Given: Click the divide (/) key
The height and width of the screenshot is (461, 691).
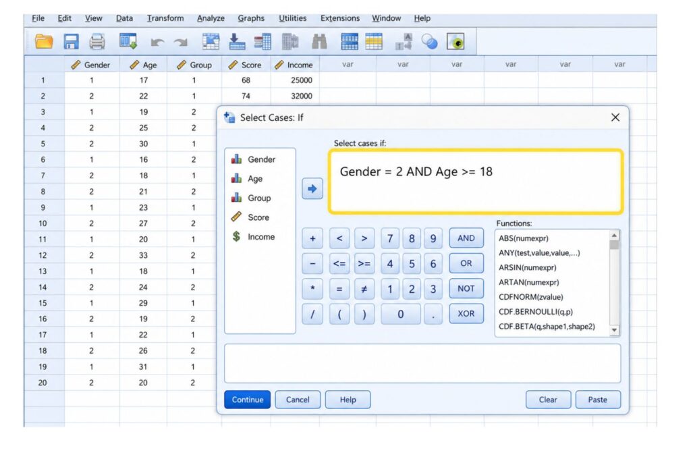Looking at the screenshot, I should tap(312, 314).
